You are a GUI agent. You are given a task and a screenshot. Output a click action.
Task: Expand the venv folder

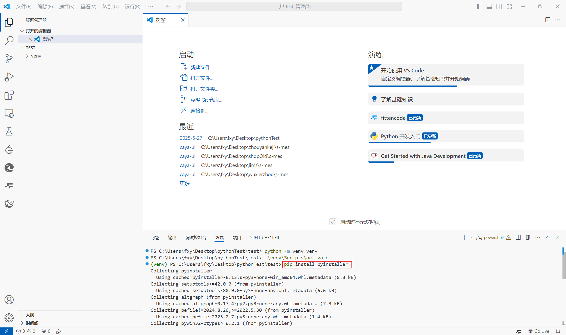pyautogui.click(x=36, y=56)
